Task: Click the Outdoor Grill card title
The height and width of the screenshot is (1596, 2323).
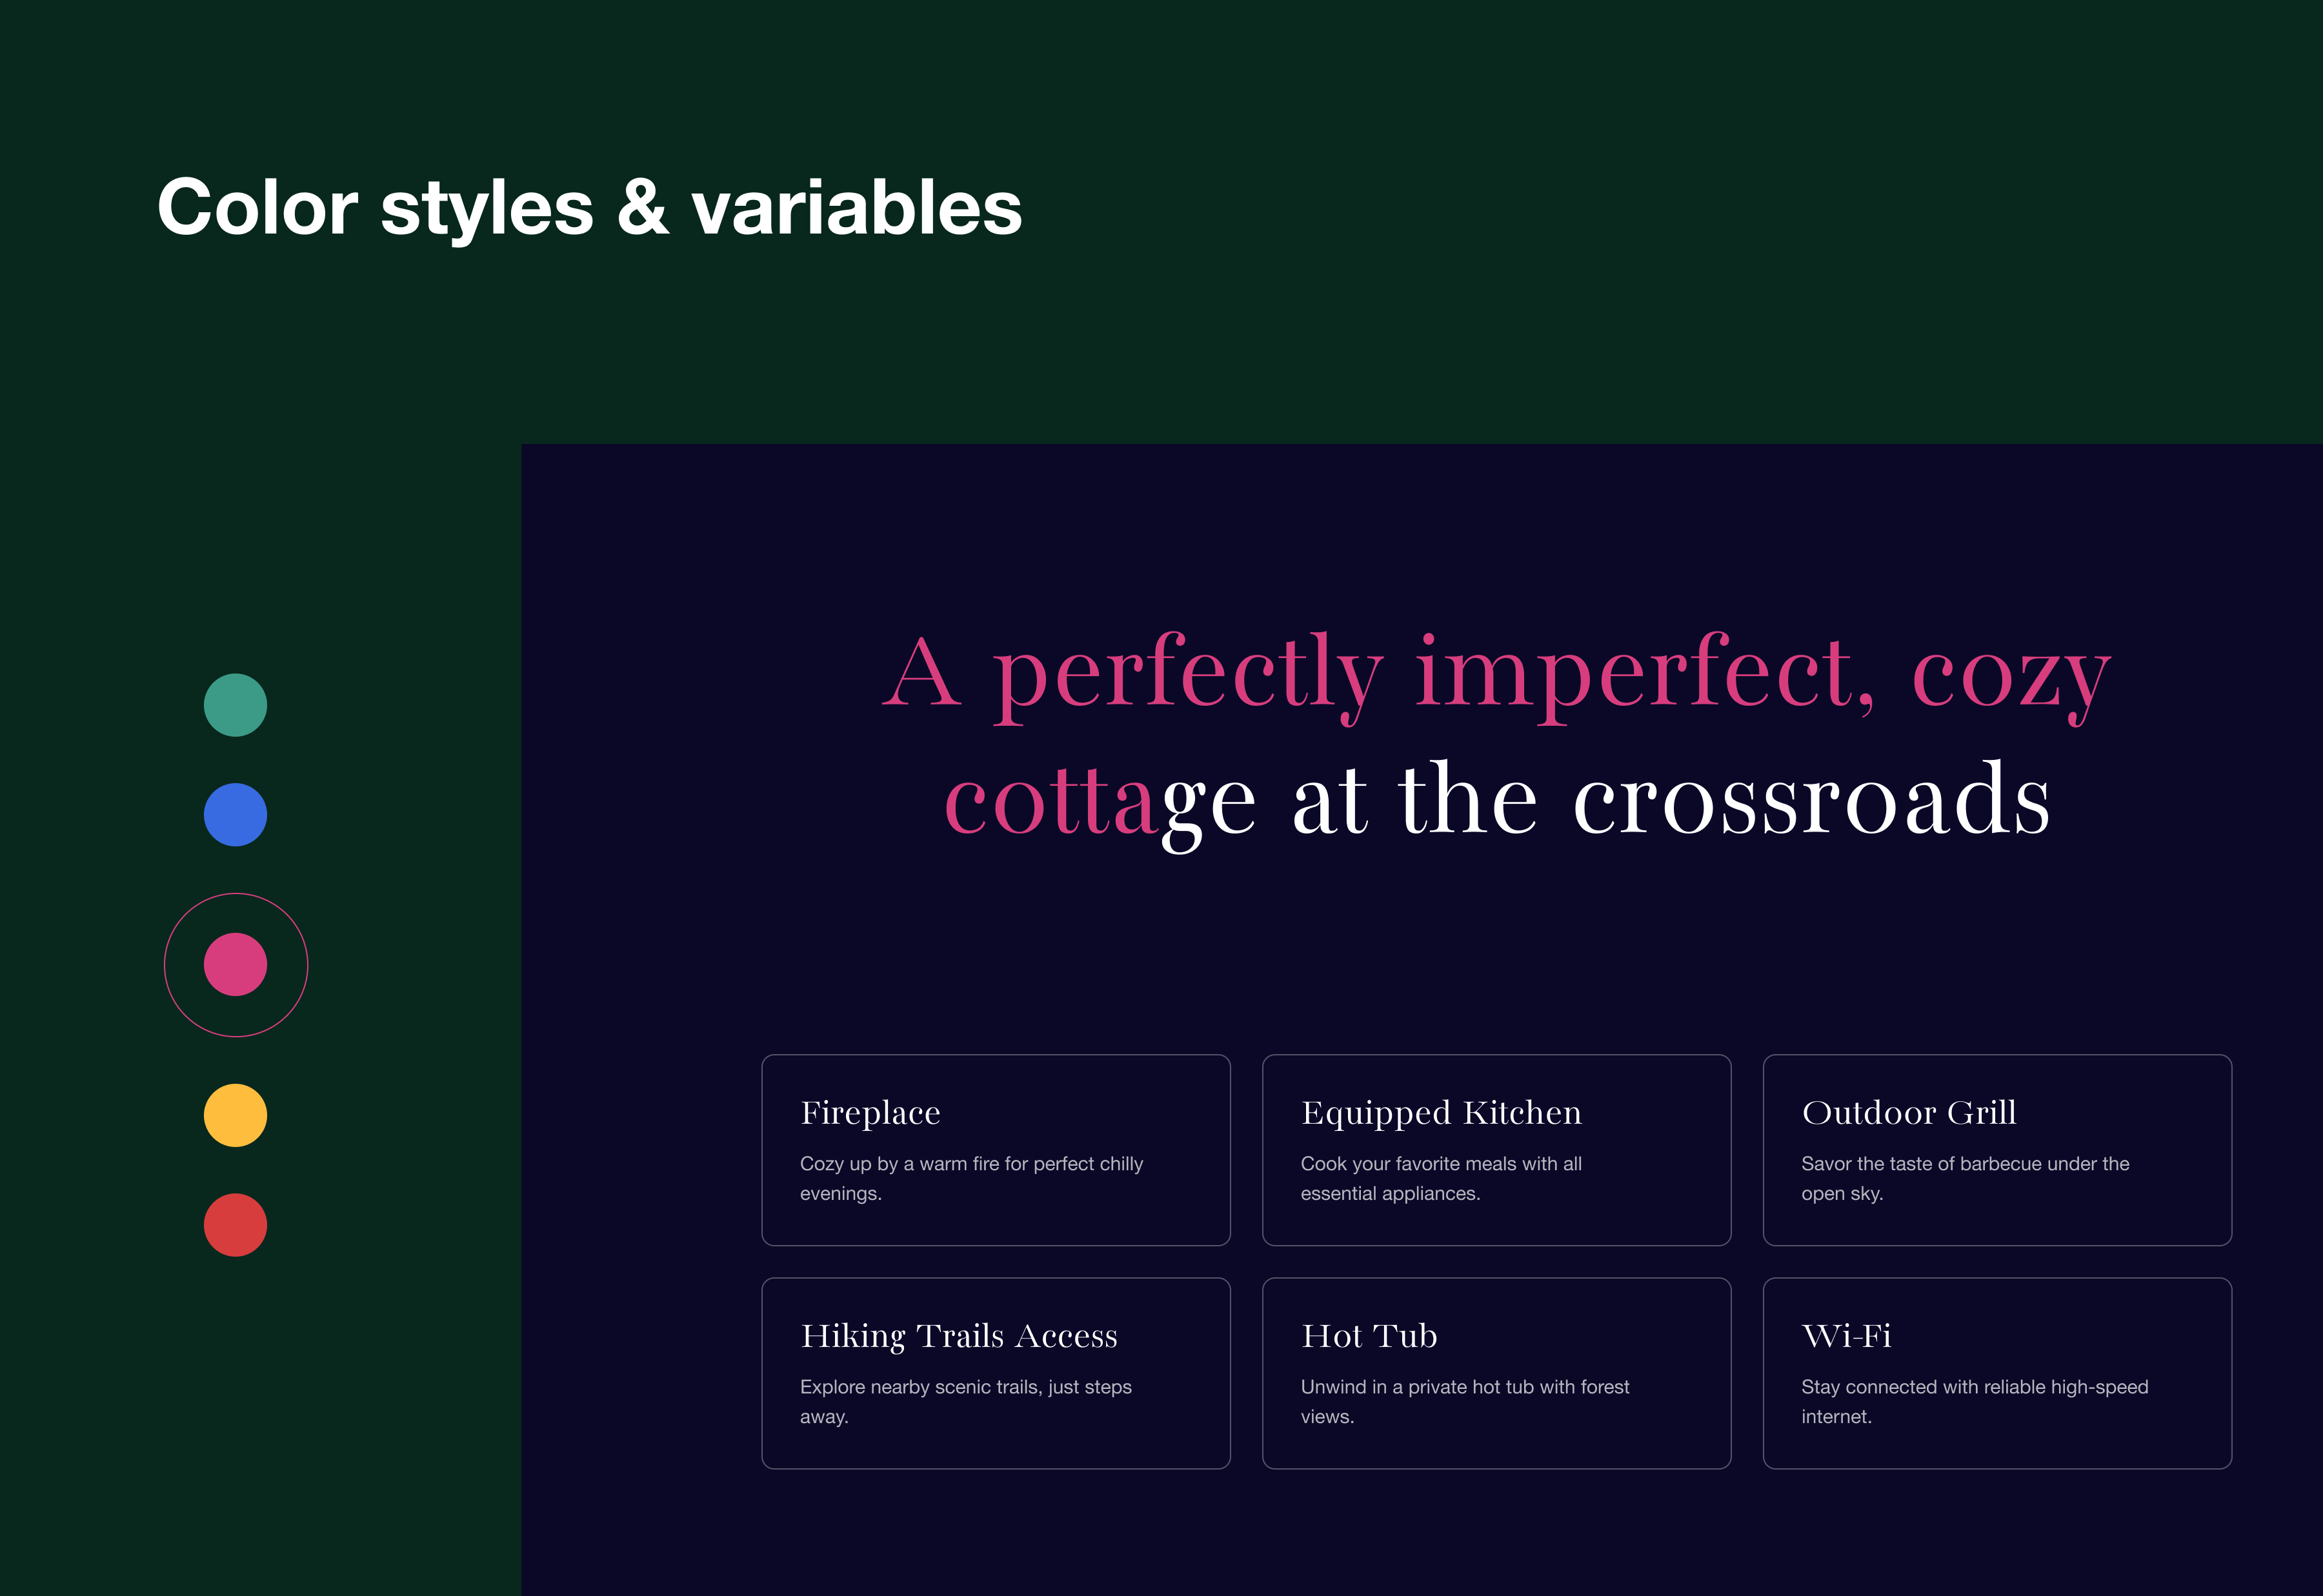Action: point(1908,1113)
